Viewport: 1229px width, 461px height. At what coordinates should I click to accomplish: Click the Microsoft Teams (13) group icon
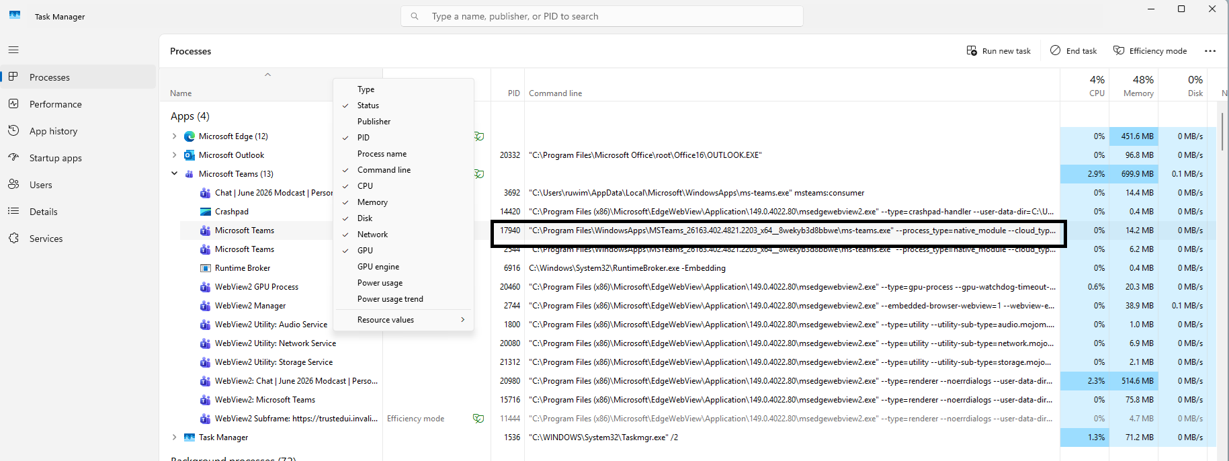(189, 174)
